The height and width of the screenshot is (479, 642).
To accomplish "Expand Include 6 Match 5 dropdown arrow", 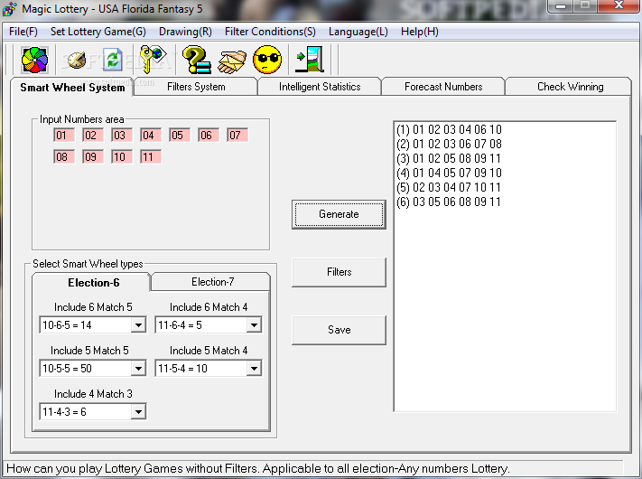I will [x=138, y=325].
